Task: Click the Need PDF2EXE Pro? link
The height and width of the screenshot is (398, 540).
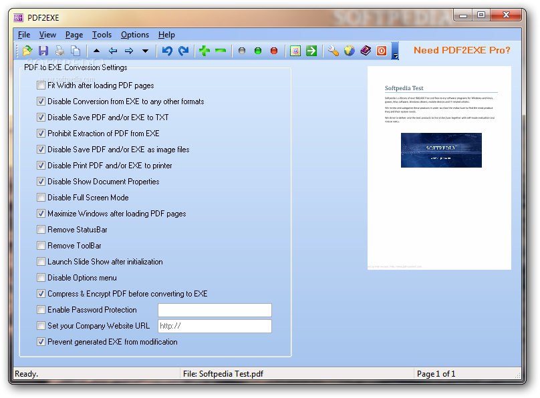Action: pyautogui.click(x=462, y=50)
